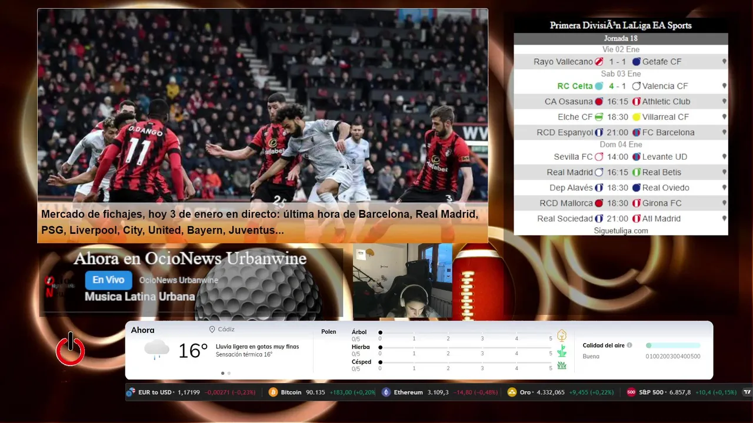753x423 pixels.
Task: Click the 'Real Oviedo' team name
Action: [x=666, y=188]
